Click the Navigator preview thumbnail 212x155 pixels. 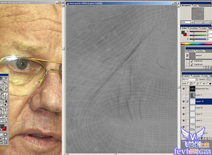click(198, 14)
